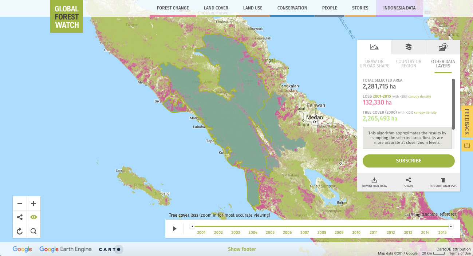Click the total area value 2,281,715 ha
The image size is (473, 256).
click(379, 86)
